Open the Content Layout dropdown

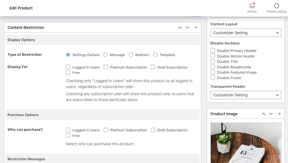click(x=246, y=33)
